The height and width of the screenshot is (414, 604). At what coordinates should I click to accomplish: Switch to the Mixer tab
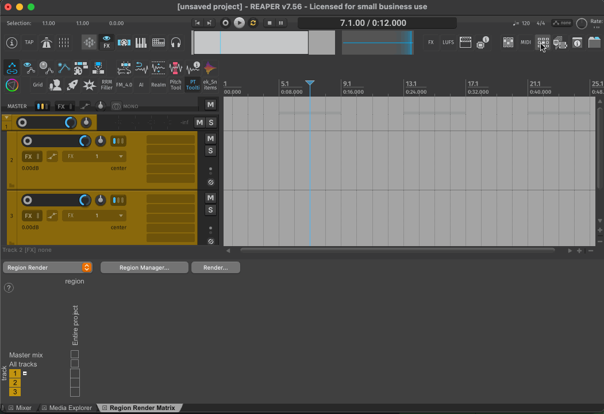pos(24,408)
